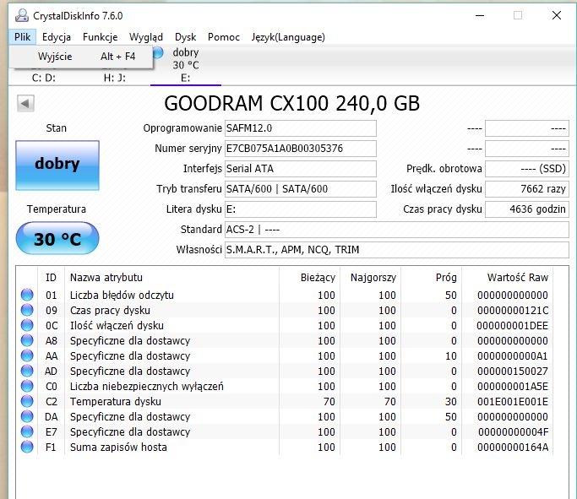Open the Wygląd menu
This screenshot has height=499, width=577.
pos(146,37)
